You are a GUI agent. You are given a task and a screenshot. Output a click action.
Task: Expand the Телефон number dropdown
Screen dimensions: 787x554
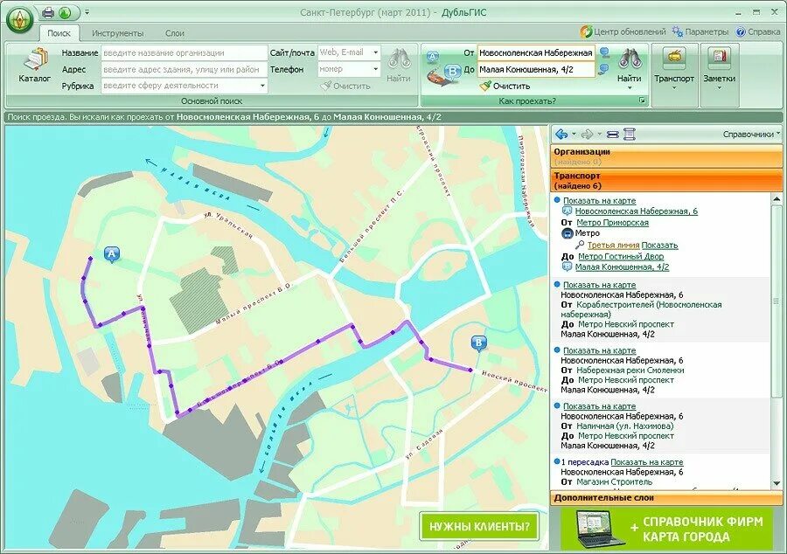click(x=375, y=69)
